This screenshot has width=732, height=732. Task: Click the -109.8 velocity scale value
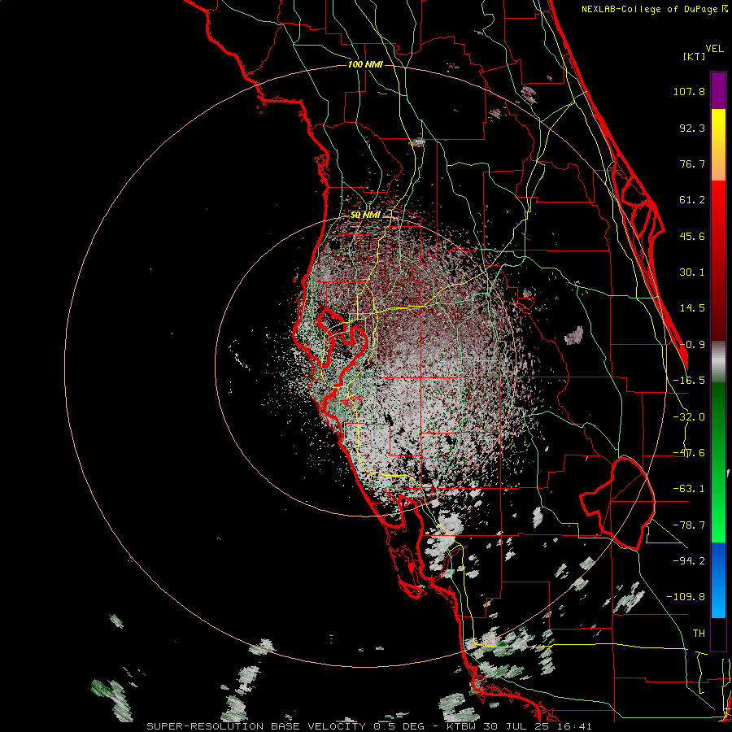click(x=686, y=597)
